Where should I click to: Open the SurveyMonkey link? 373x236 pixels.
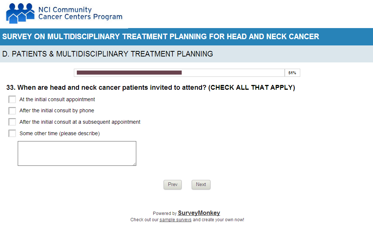coord(199,213)
